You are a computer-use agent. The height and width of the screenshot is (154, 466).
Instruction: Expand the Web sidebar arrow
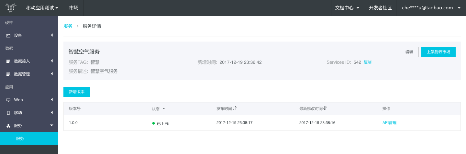52,100
